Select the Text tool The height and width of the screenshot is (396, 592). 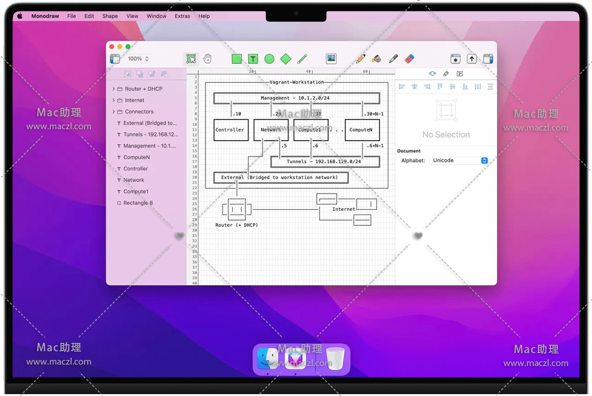coord(253,59)
